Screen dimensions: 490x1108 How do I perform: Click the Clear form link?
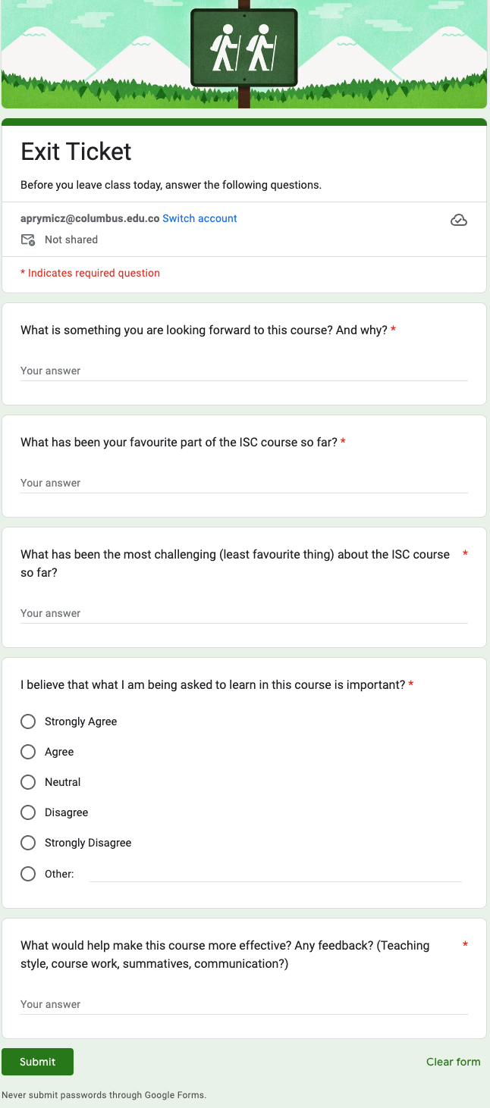pyautogui.click(x=453, y=1062)
